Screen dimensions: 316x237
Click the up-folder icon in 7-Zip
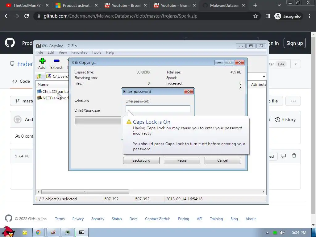pos(39,76)
